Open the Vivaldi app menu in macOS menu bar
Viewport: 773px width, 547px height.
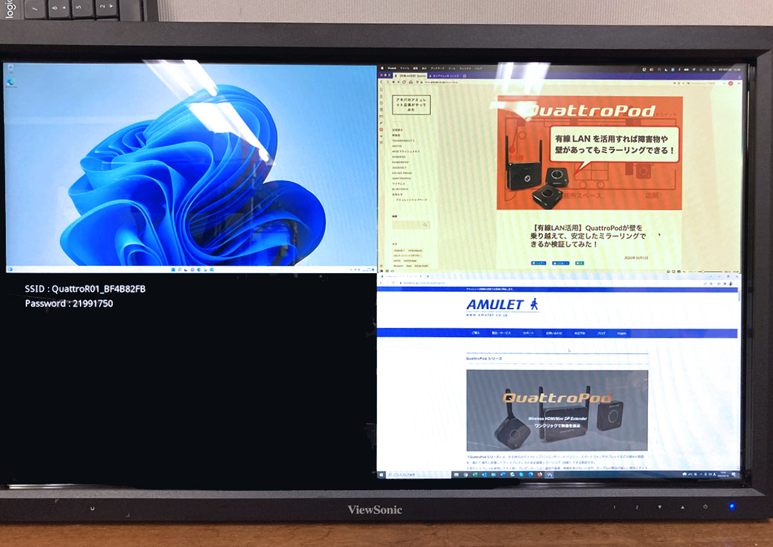coord(392,68)
